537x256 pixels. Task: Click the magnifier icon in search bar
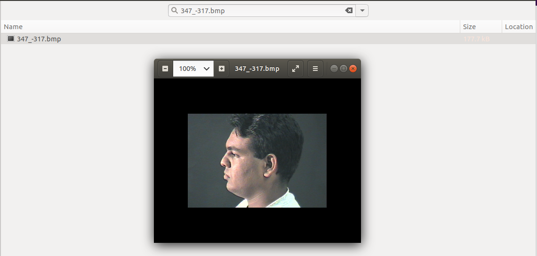tap(175, 10)
